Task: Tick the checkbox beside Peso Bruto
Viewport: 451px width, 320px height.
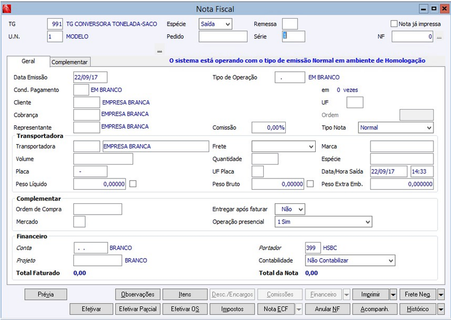Action: click(310, 184)
